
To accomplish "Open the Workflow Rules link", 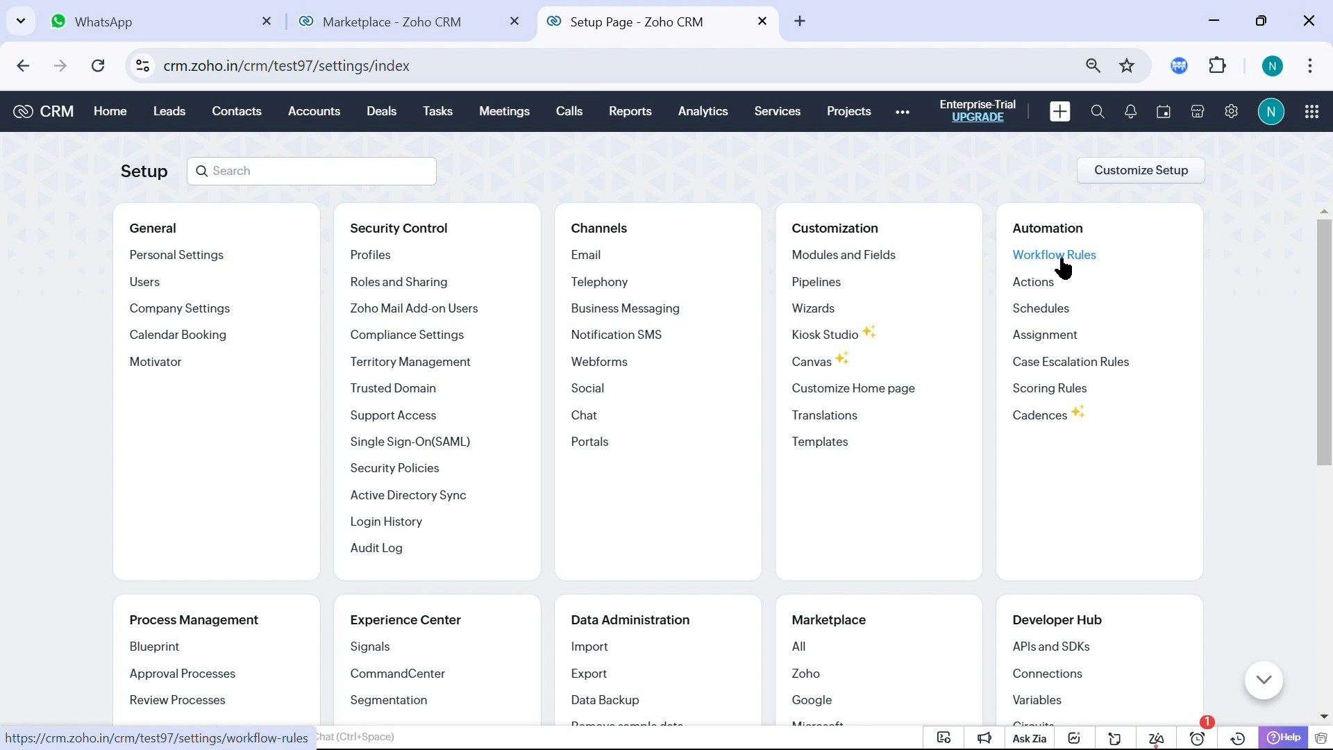I will pos(1054,255).
